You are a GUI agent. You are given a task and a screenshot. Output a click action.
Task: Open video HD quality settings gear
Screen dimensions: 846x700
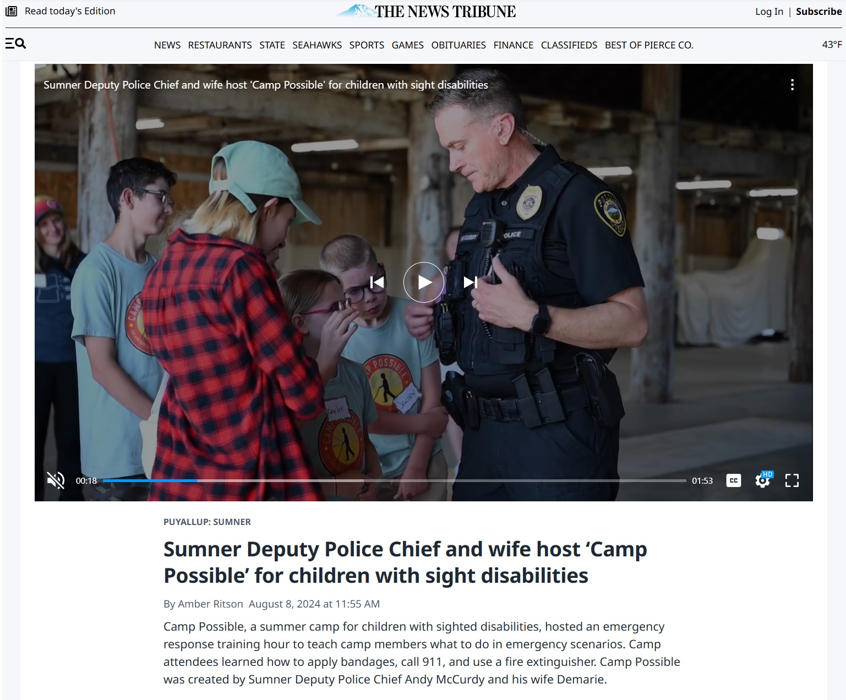(x=763, y=480)
